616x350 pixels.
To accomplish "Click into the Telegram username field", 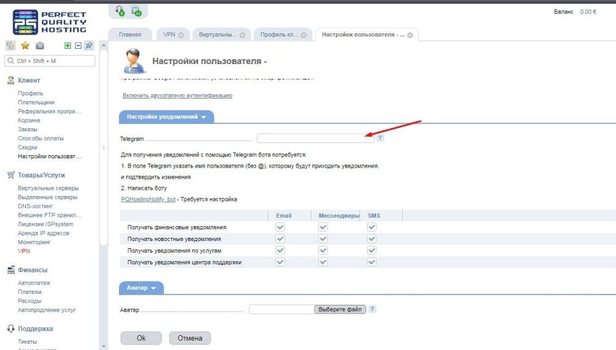I will [315, 138].
